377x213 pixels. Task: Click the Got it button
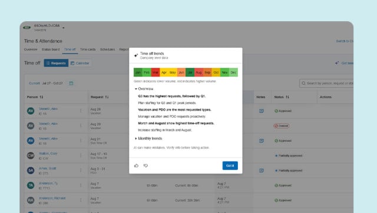(x=230, y=165)
